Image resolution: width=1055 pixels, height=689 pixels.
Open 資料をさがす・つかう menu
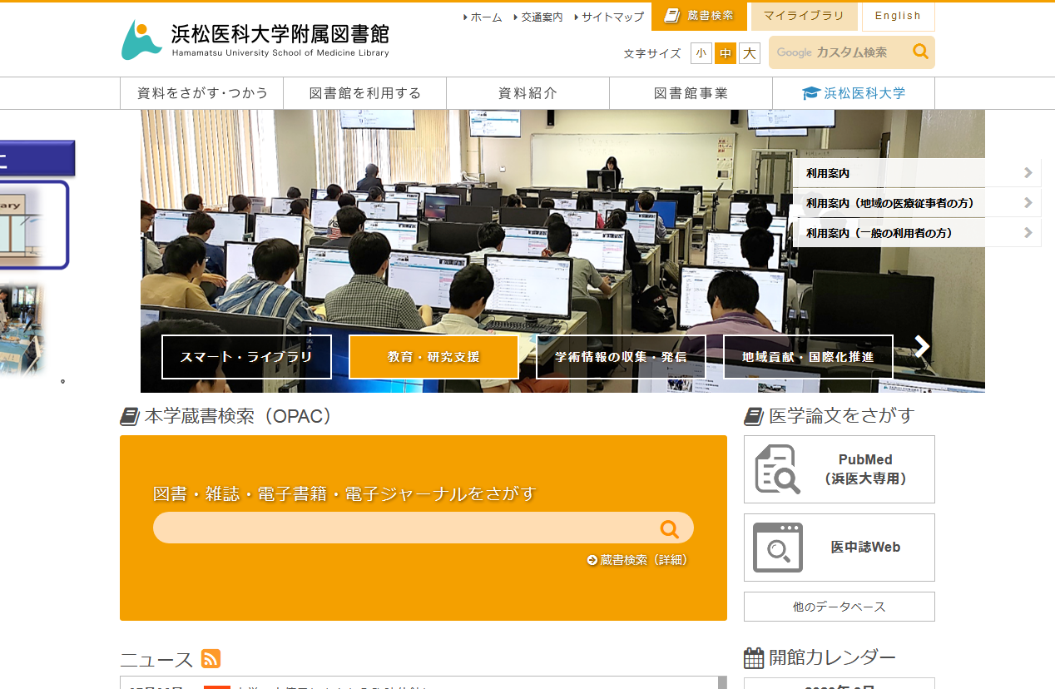202,93
